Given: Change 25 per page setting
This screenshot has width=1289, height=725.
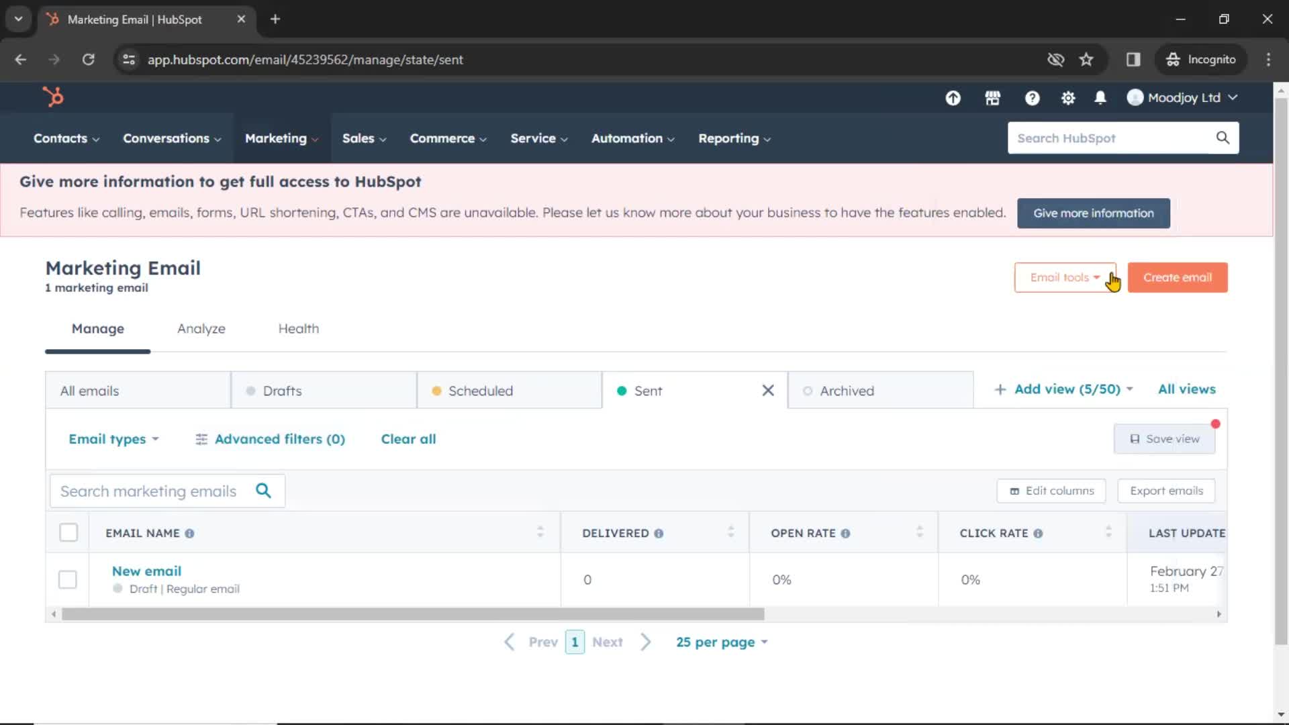Looking at the screenshot, I should pos(722,642).
